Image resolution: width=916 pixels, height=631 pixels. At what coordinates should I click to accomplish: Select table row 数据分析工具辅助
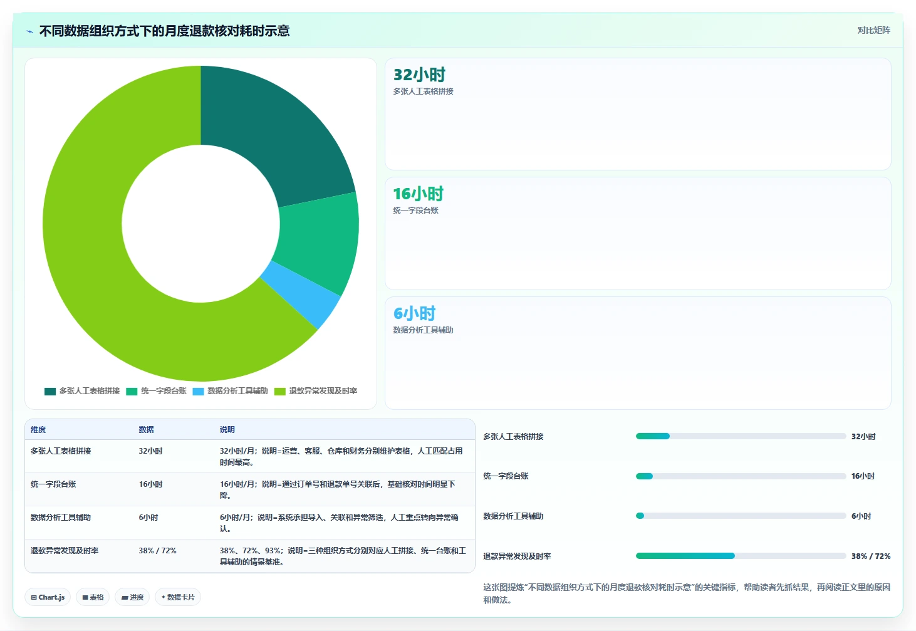pos(250,523)
